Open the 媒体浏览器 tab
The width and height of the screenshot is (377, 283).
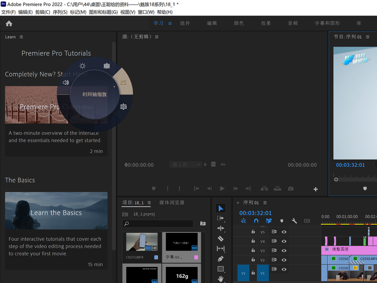pyautogui.click(x=172, y=202)
